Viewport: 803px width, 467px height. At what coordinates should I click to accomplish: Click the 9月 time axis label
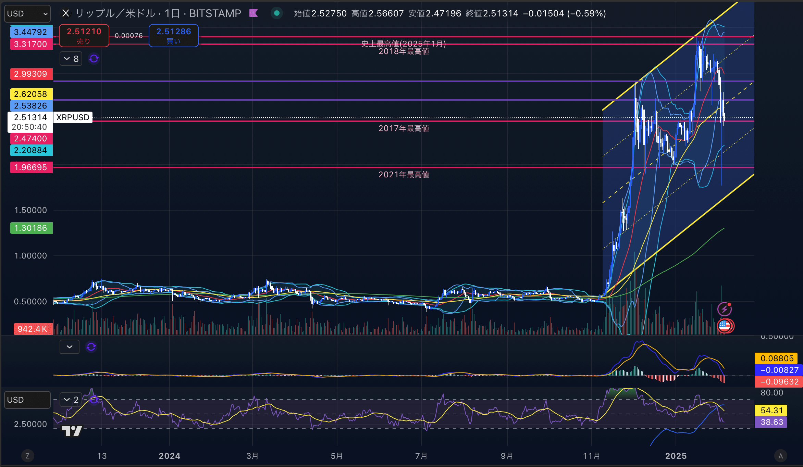pyautogui.click(x=507, y=456)
